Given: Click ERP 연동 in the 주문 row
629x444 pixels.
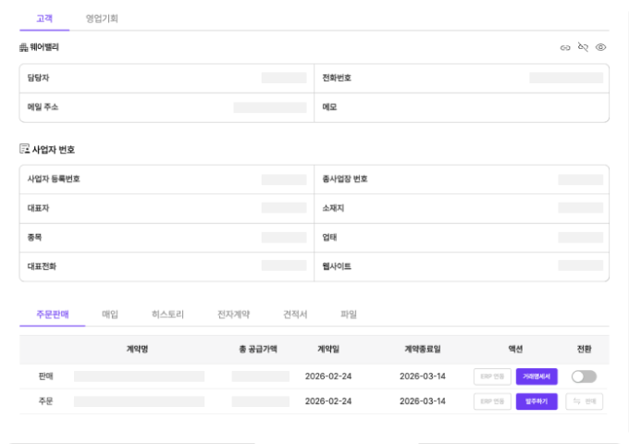Looking at the screenshot, I should tap(492, 401).
